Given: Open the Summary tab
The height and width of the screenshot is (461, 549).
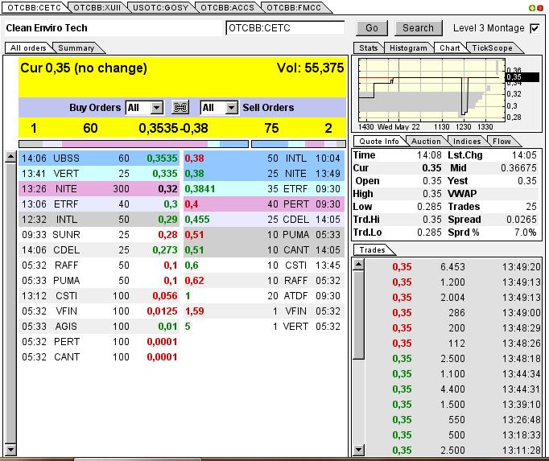Looking at the screenshot, I should 76,48.
